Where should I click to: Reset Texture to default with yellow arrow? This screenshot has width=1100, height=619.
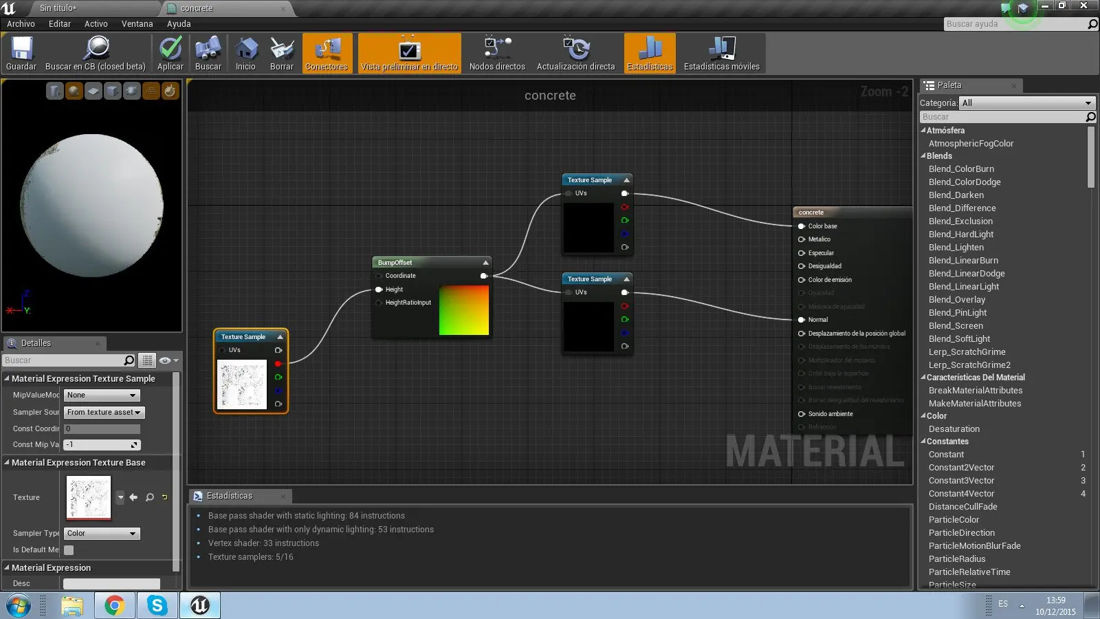[x=165, y=497]
